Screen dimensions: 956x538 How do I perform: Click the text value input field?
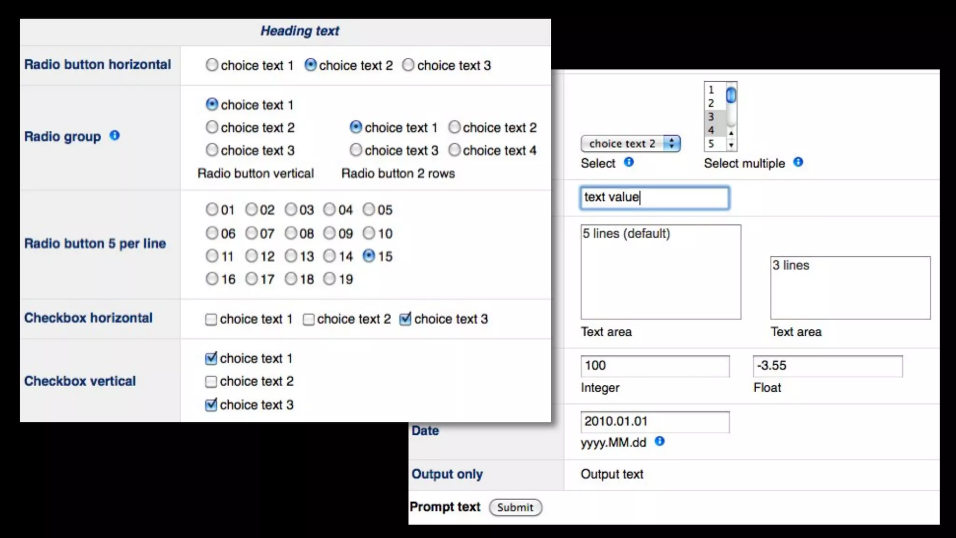click(x=654, y=198)
